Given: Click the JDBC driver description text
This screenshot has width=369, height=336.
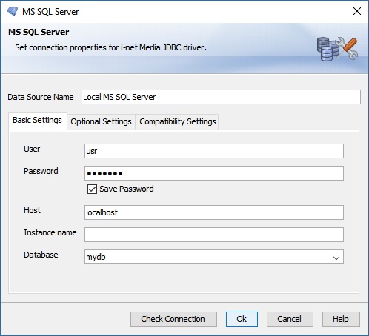Looking at the screenshot, I should [110, 47].
